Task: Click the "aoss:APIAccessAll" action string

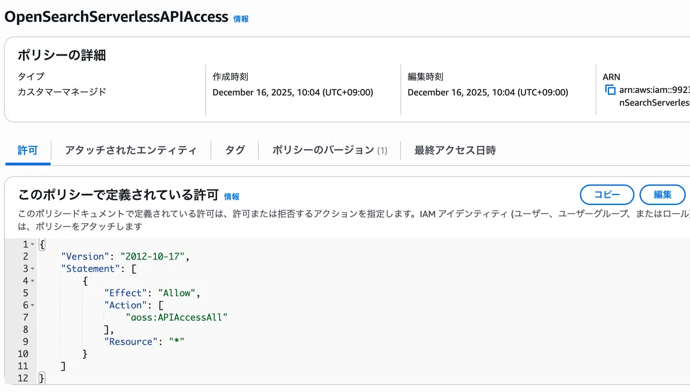Action: click(177, 317)
